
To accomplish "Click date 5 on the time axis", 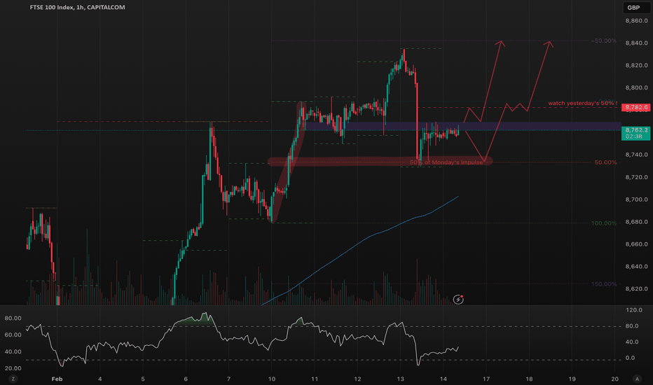I will point(143,379).
